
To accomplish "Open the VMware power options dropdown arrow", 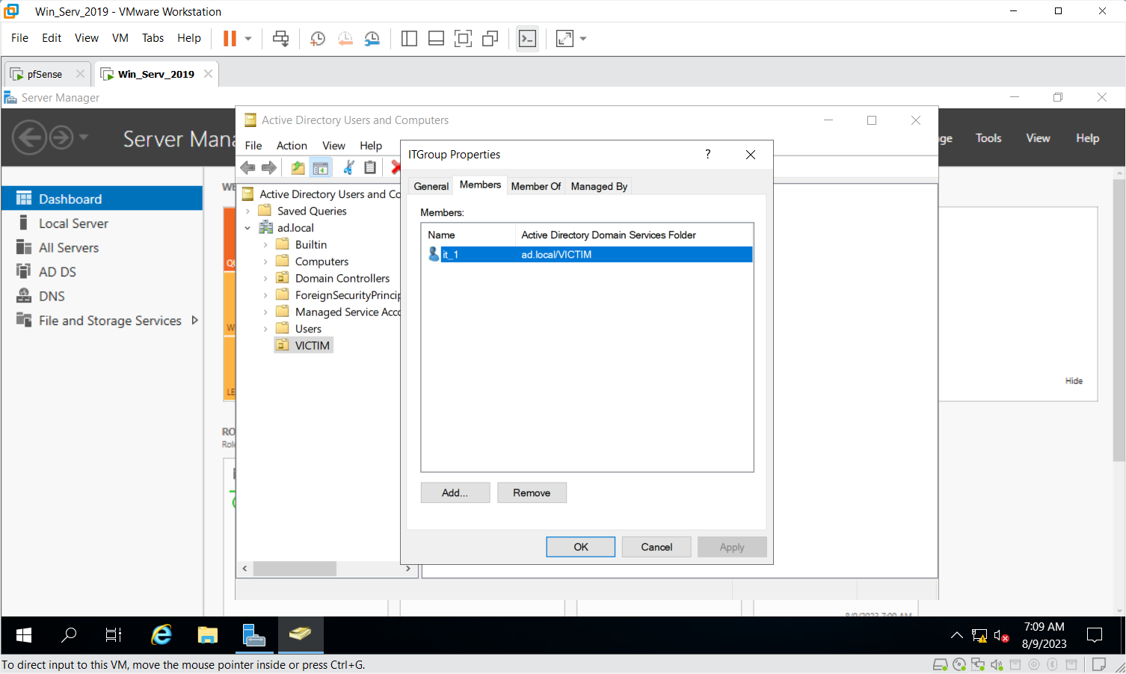I will coord(248,38).
